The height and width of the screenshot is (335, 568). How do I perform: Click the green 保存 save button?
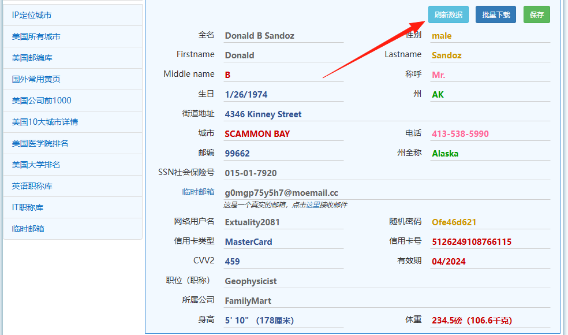[x=536, y=14]
